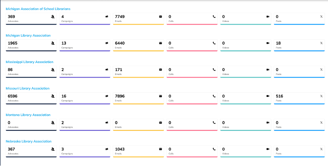Click phone icon in Mississippi Library Association calls card
328x166 pixels.
coord(214,70)
